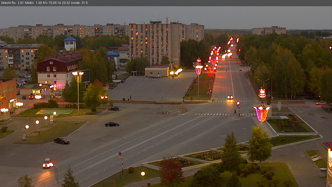The height and width of the screenshot is (187, 332).
Task: Click the Inside: 31.5 temperature reading
Action: coord(79,3)
